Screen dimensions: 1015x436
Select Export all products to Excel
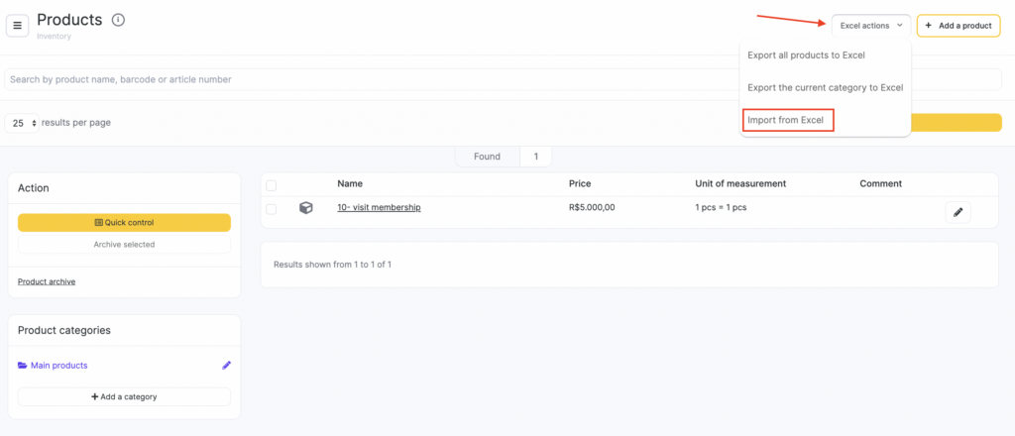806,55
